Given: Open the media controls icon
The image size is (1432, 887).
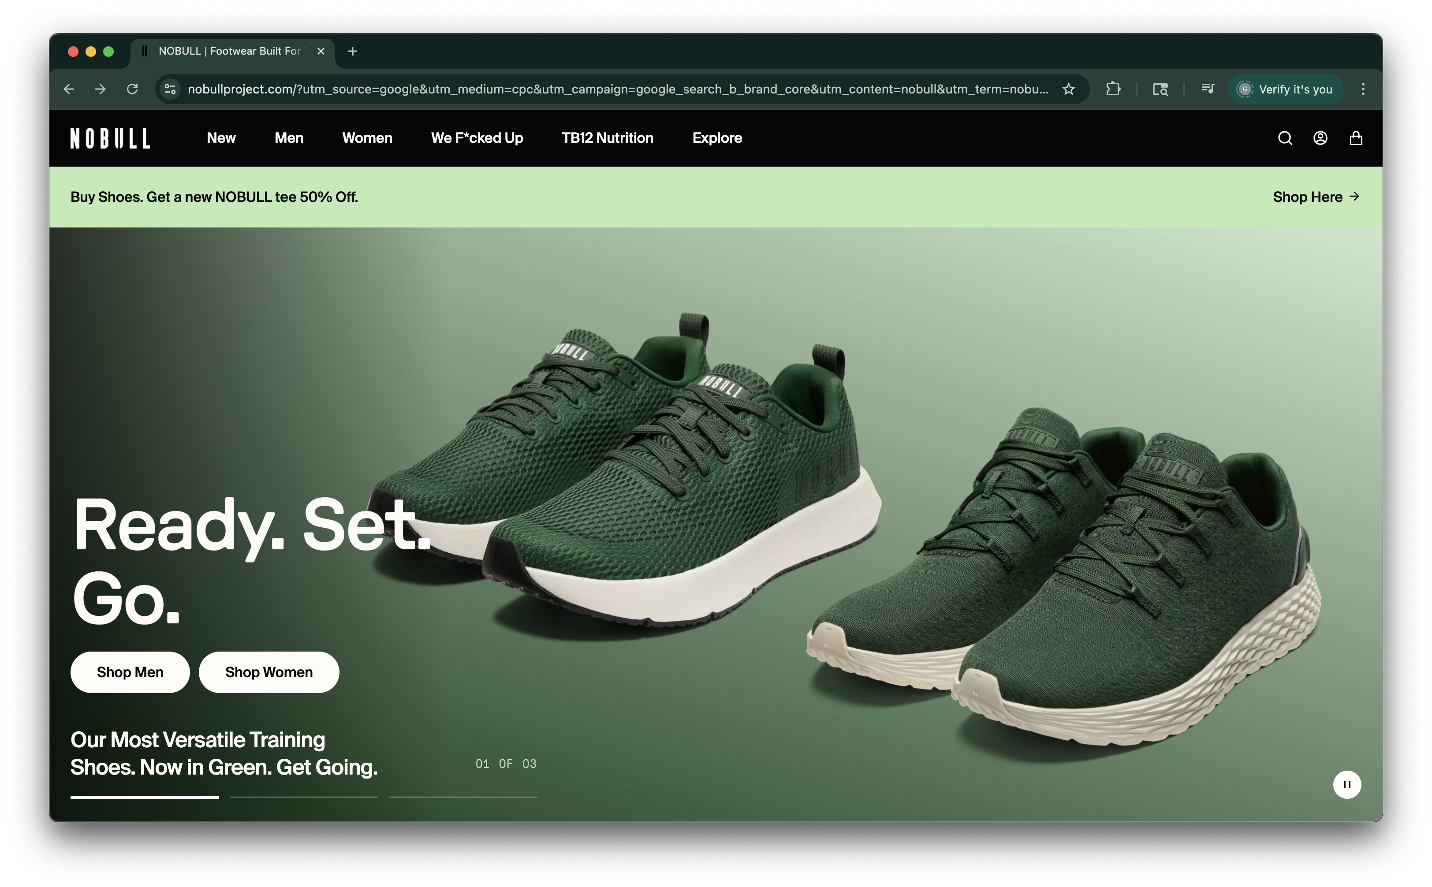Looking at the screenshot, I should pos(1207,89).
